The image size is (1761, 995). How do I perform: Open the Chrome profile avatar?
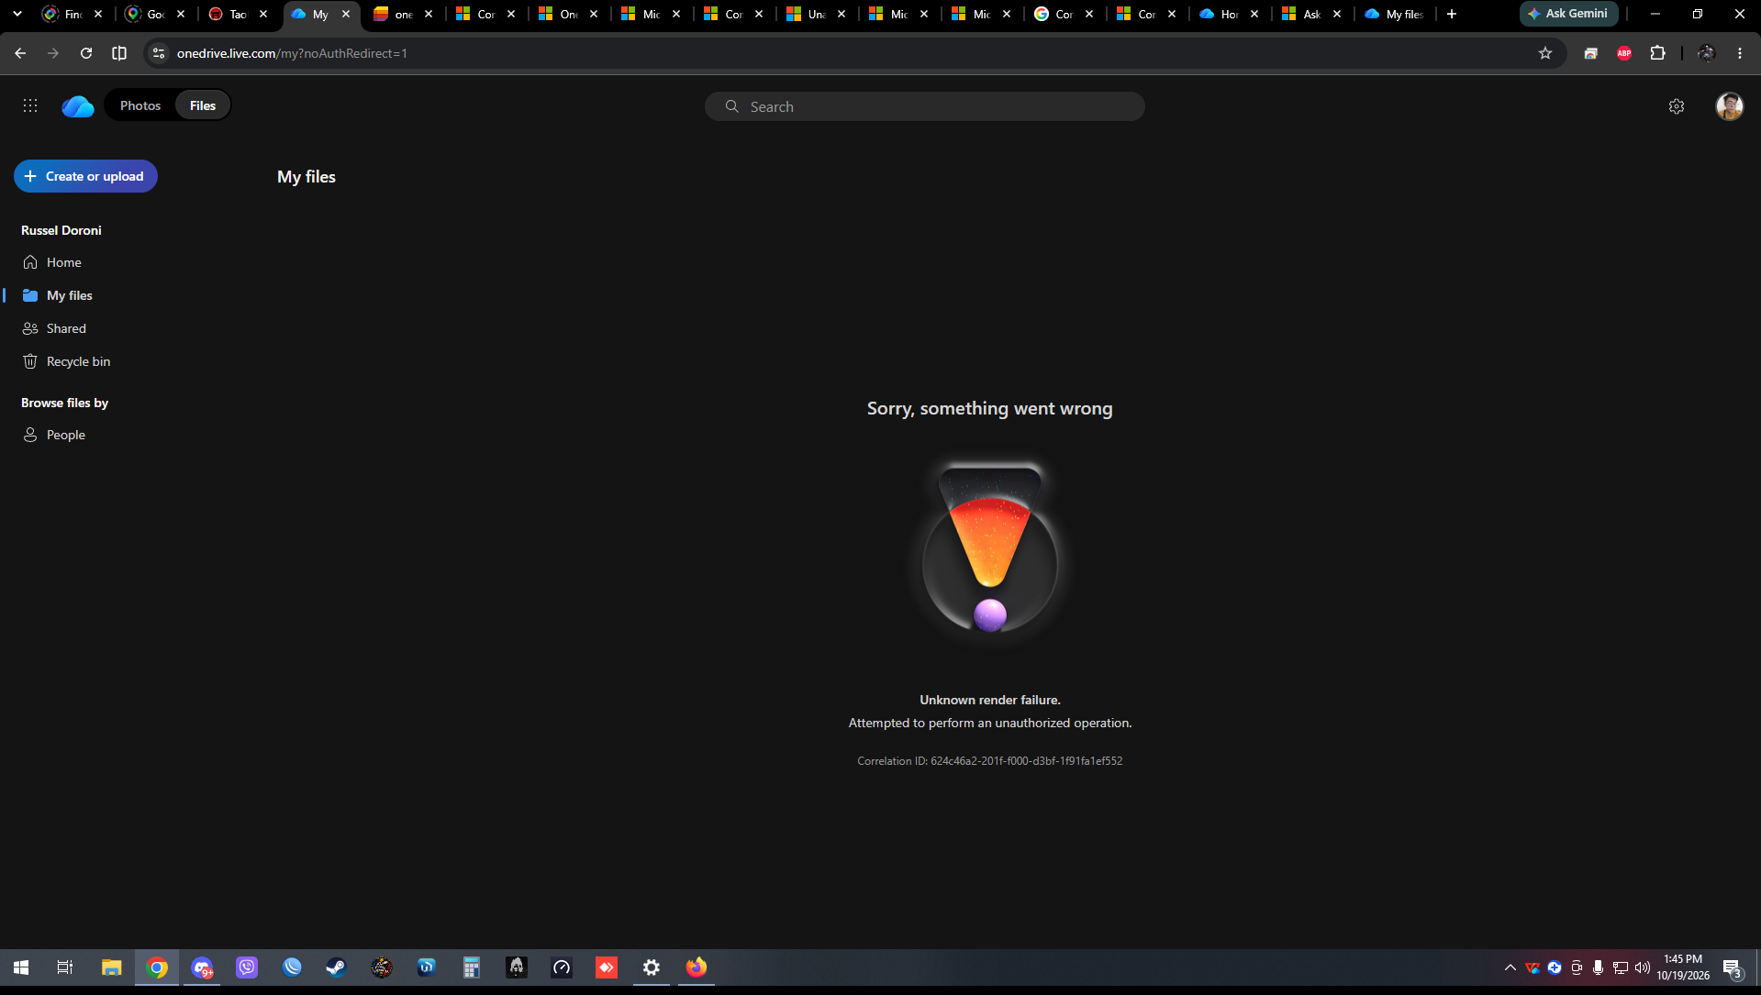point(1706,53)
